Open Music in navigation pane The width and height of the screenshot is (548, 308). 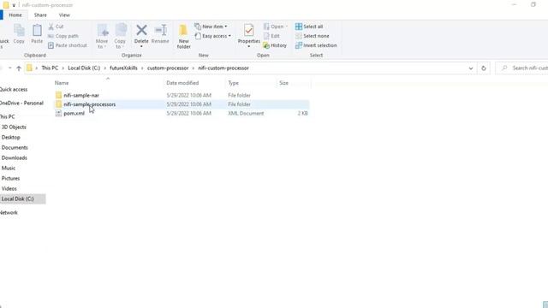(9, 168)
